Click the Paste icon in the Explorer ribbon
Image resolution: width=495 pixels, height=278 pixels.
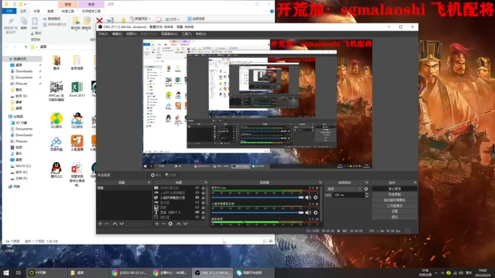coord(35,23)
